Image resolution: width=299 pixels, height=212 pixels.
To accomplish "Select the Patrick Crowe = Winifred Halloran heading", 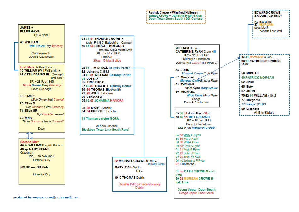I will point(169,13).
